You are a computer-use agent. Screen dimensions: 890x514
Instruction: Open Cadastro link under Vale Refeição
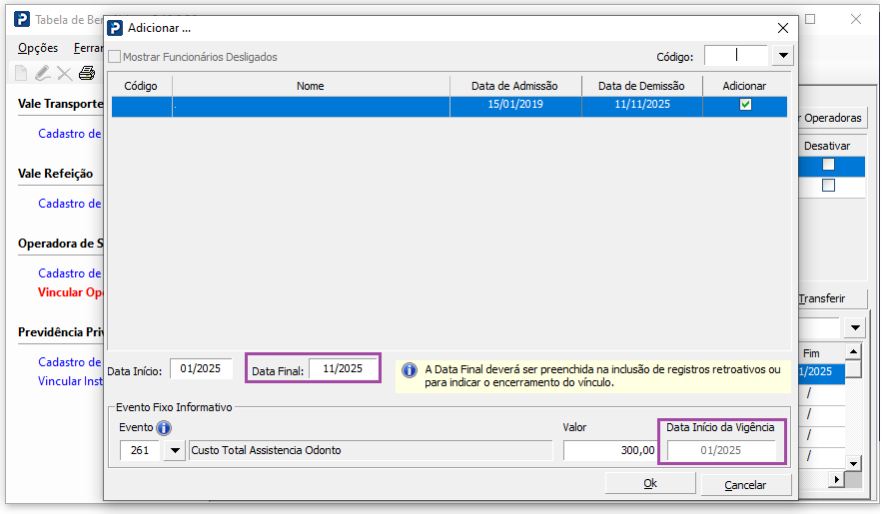69,204
